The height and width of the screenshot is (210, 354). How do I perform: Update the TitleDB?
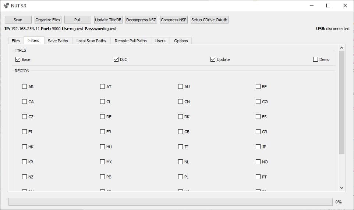(x=108, y=20)
